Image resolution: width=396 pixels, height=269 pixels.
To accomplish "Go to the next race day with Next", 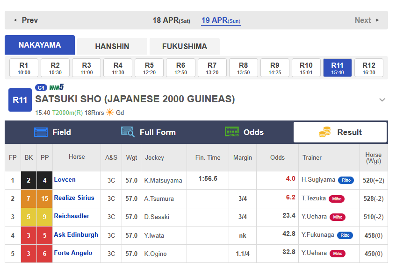I will pos(366,20).
